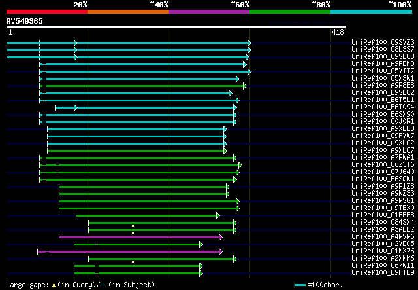
Task: Click the UniRef100_B9SL82 text
Action: tap(383, 93)
